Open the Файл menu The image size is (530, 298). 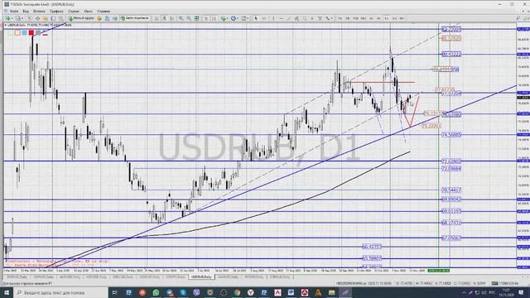coord(14,11)
